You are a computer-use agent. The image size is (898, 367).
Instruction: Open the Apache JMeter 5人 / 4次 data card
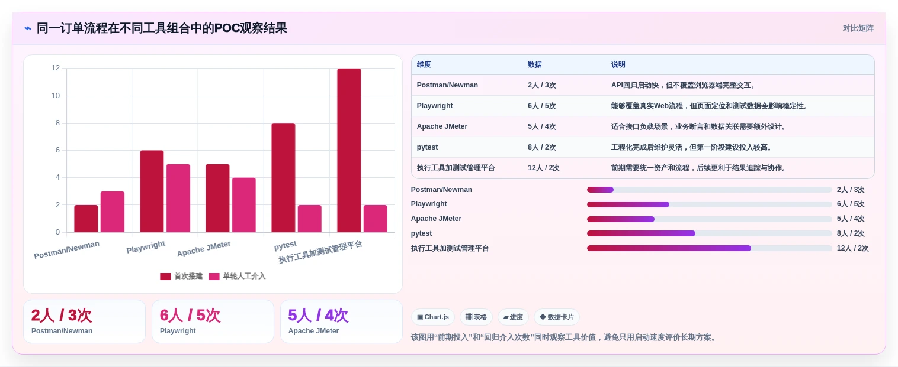[341, 321]
